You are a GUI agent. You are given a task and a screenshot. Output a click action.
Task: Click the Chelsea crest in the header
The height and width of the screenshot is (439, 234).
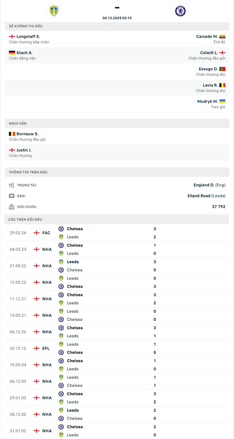[x=180, y=11]
